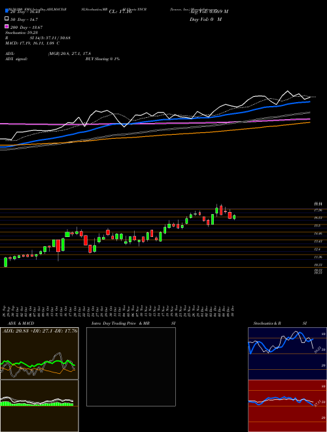Click the 'BUY Slowing @ 1%' signal text

click(103, 59)
